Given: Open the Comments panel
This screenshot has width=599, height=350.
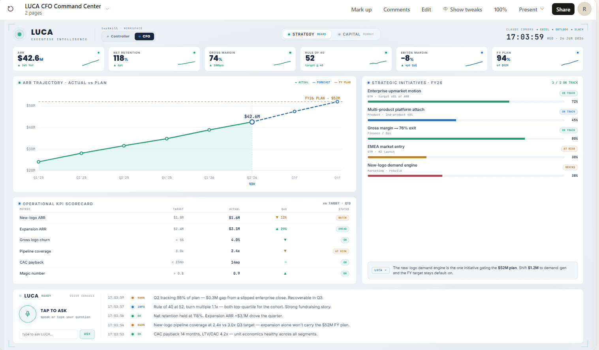Looking at the screenshot, I should (x=396, y=9).
